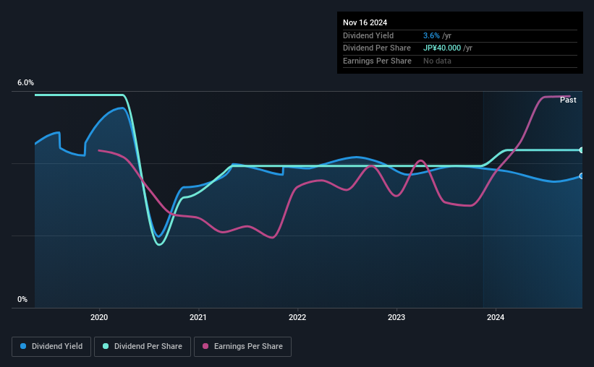Viewport: 594px width, 367px height.
Task: Click the pink dot in Earnings Per Share legend
Action: pos(205,347)
